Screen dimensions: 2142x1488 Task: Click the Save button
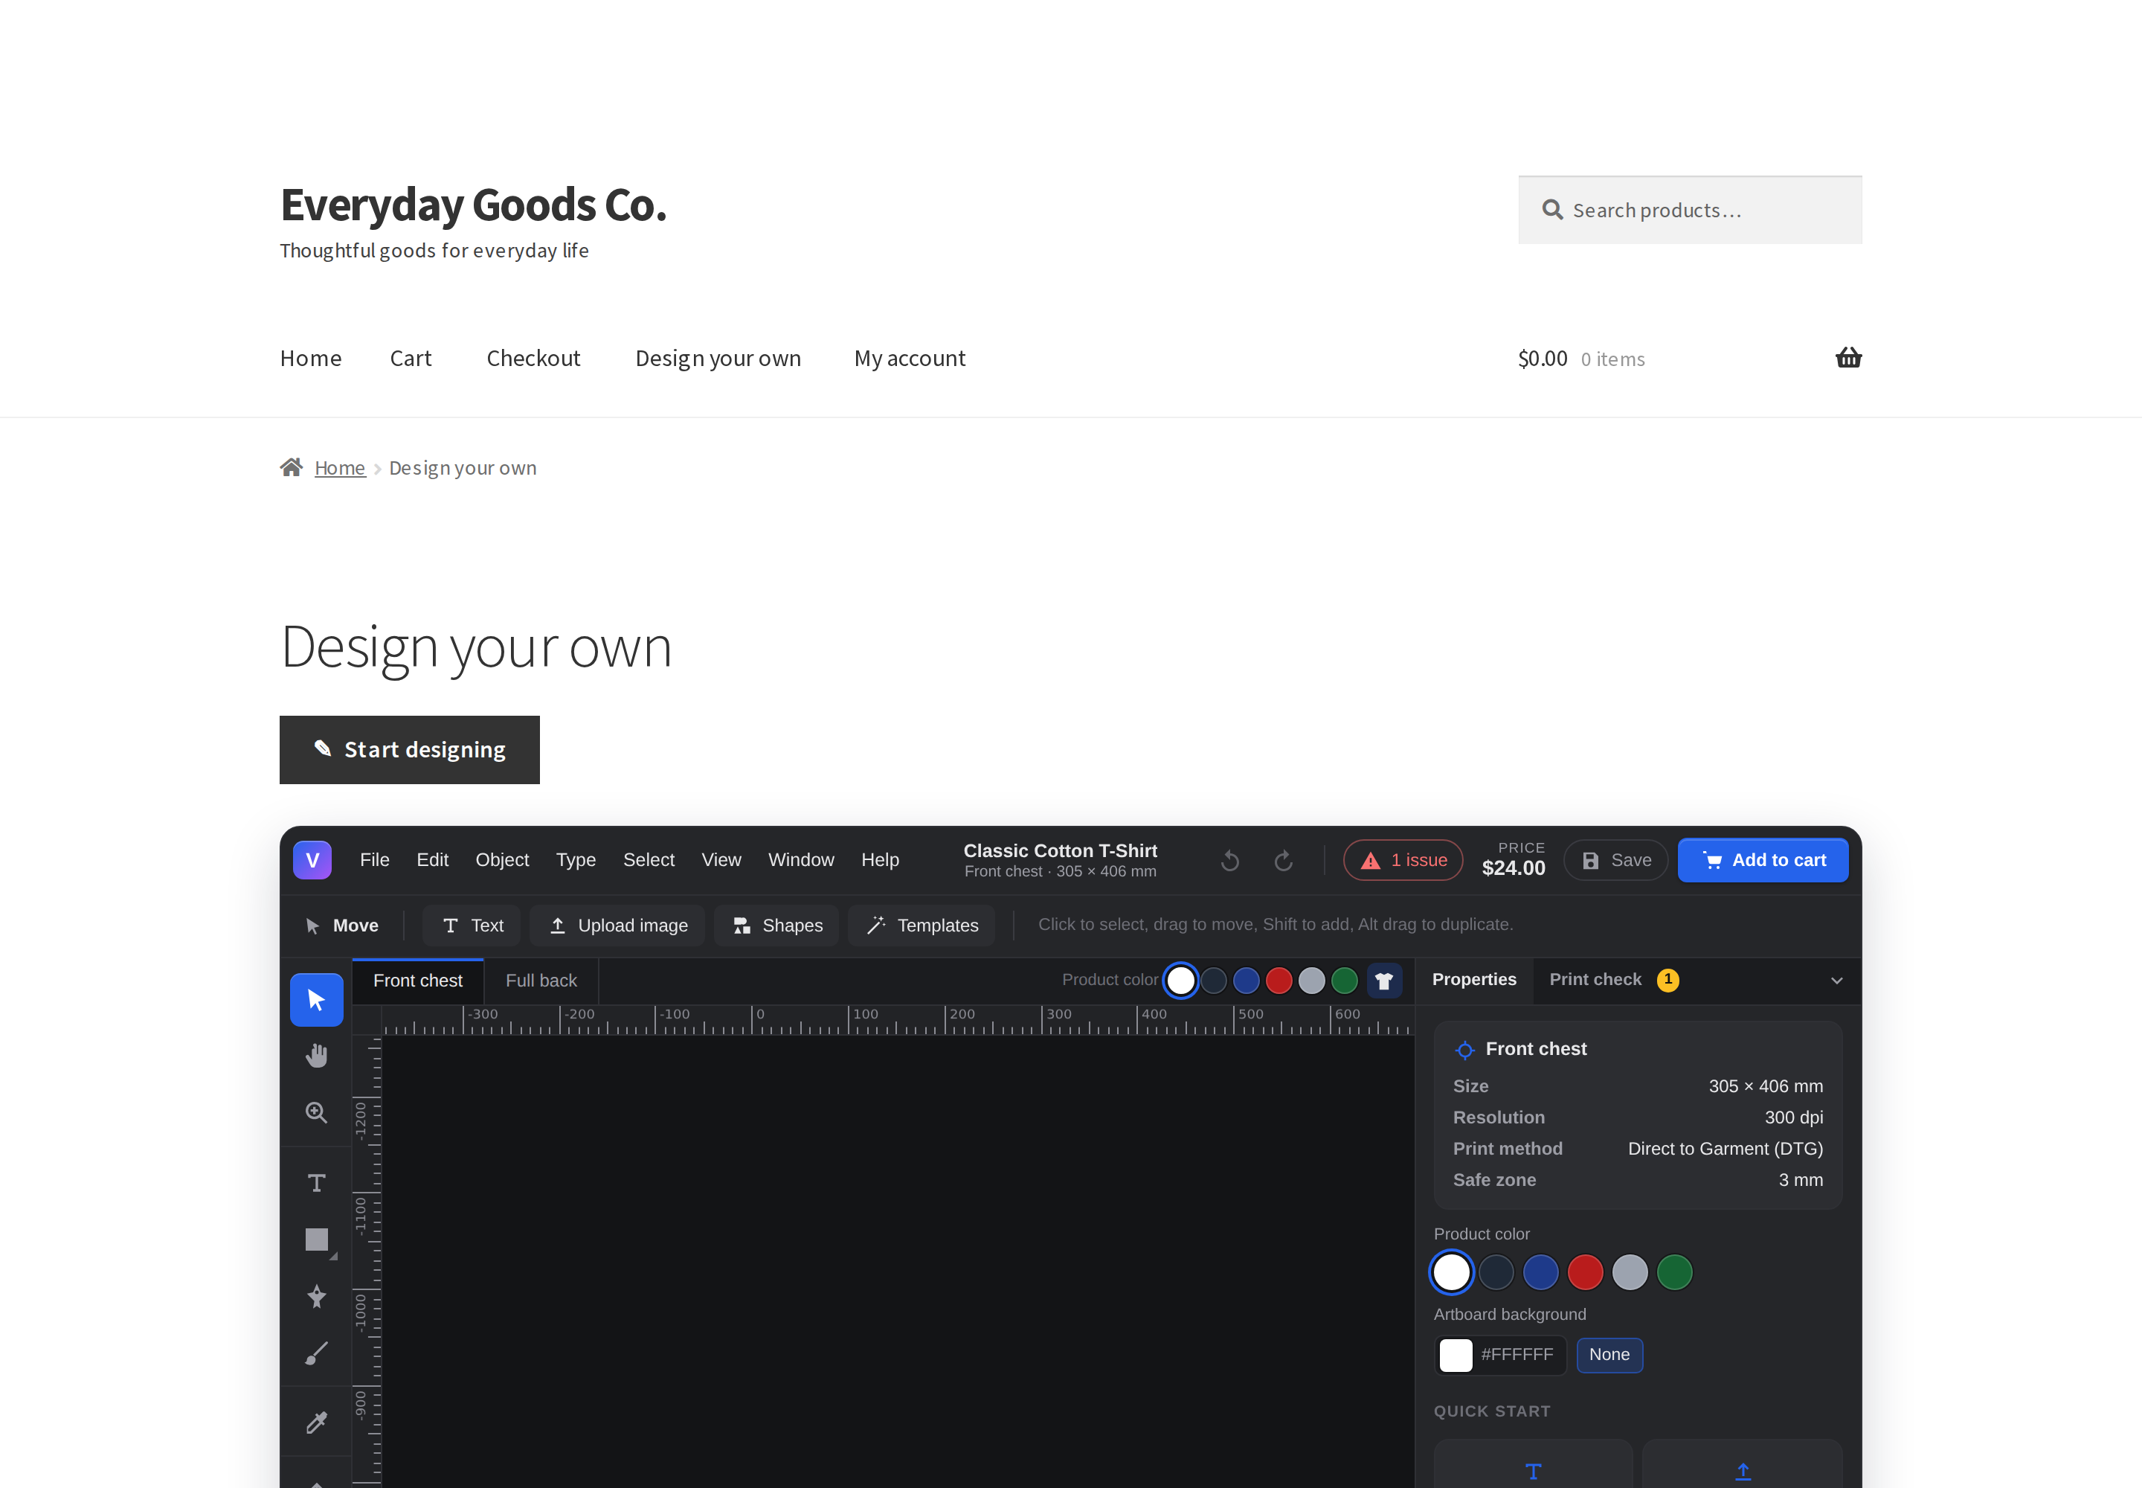(x=1615, y=861)
